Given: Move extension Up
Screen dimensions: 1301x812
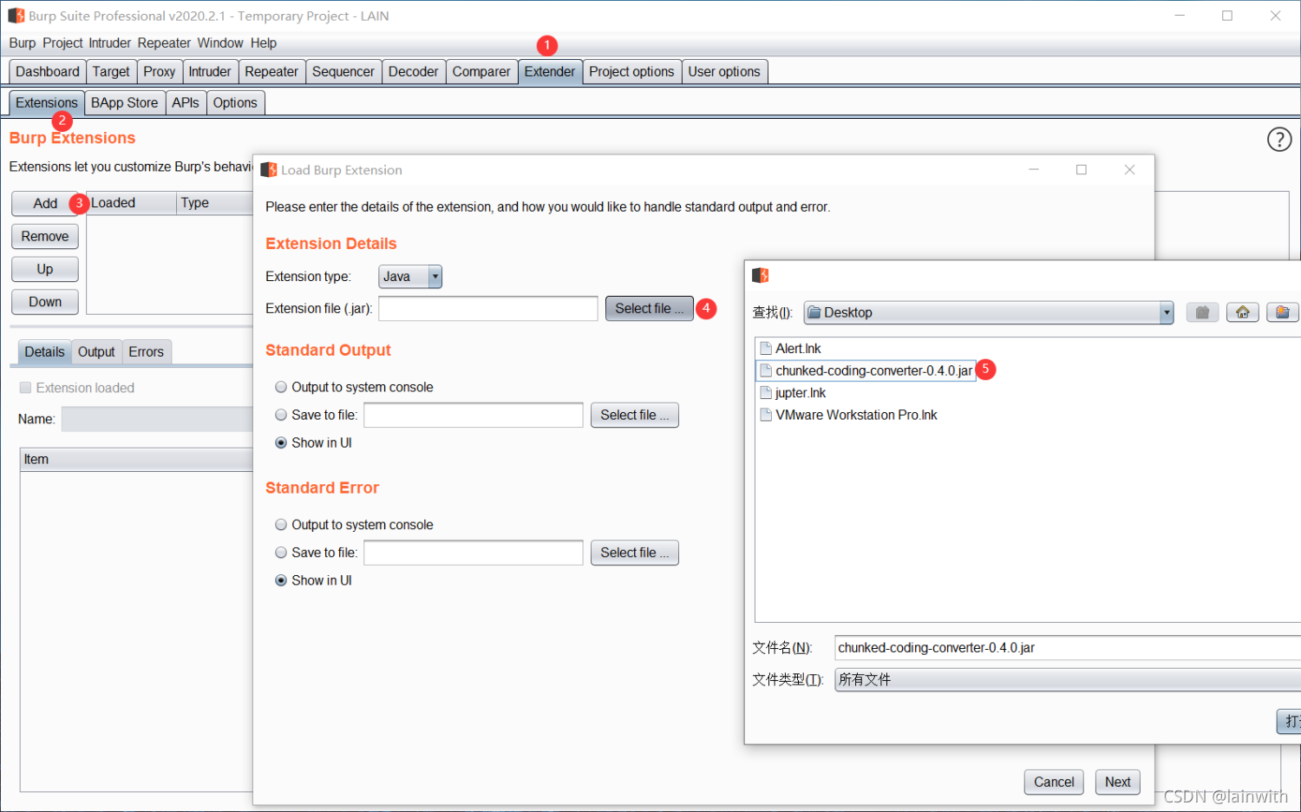Looking at the screenshot, I should click(45, 270).
